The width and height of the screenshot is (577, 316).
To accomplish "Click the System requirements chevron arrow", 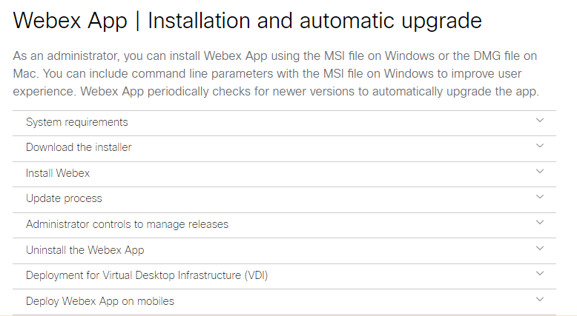I will pyautogui.click(x=540, y=121).
